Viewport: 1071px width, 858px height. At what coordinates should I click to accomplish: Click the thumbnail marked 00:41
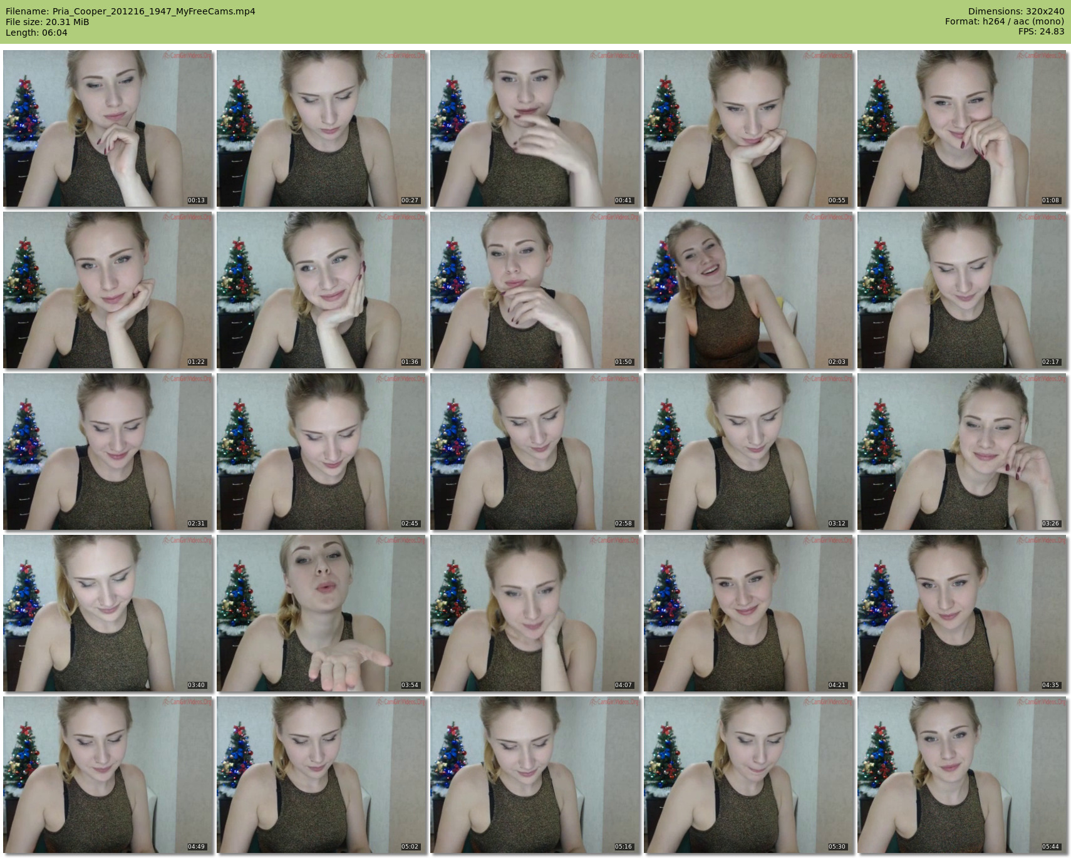pyautogui.click(x=535, y=128)
